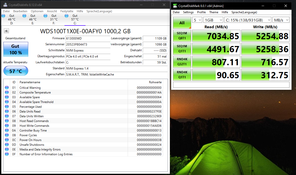Open Theme menu in CrystalDiskMark

214,12
